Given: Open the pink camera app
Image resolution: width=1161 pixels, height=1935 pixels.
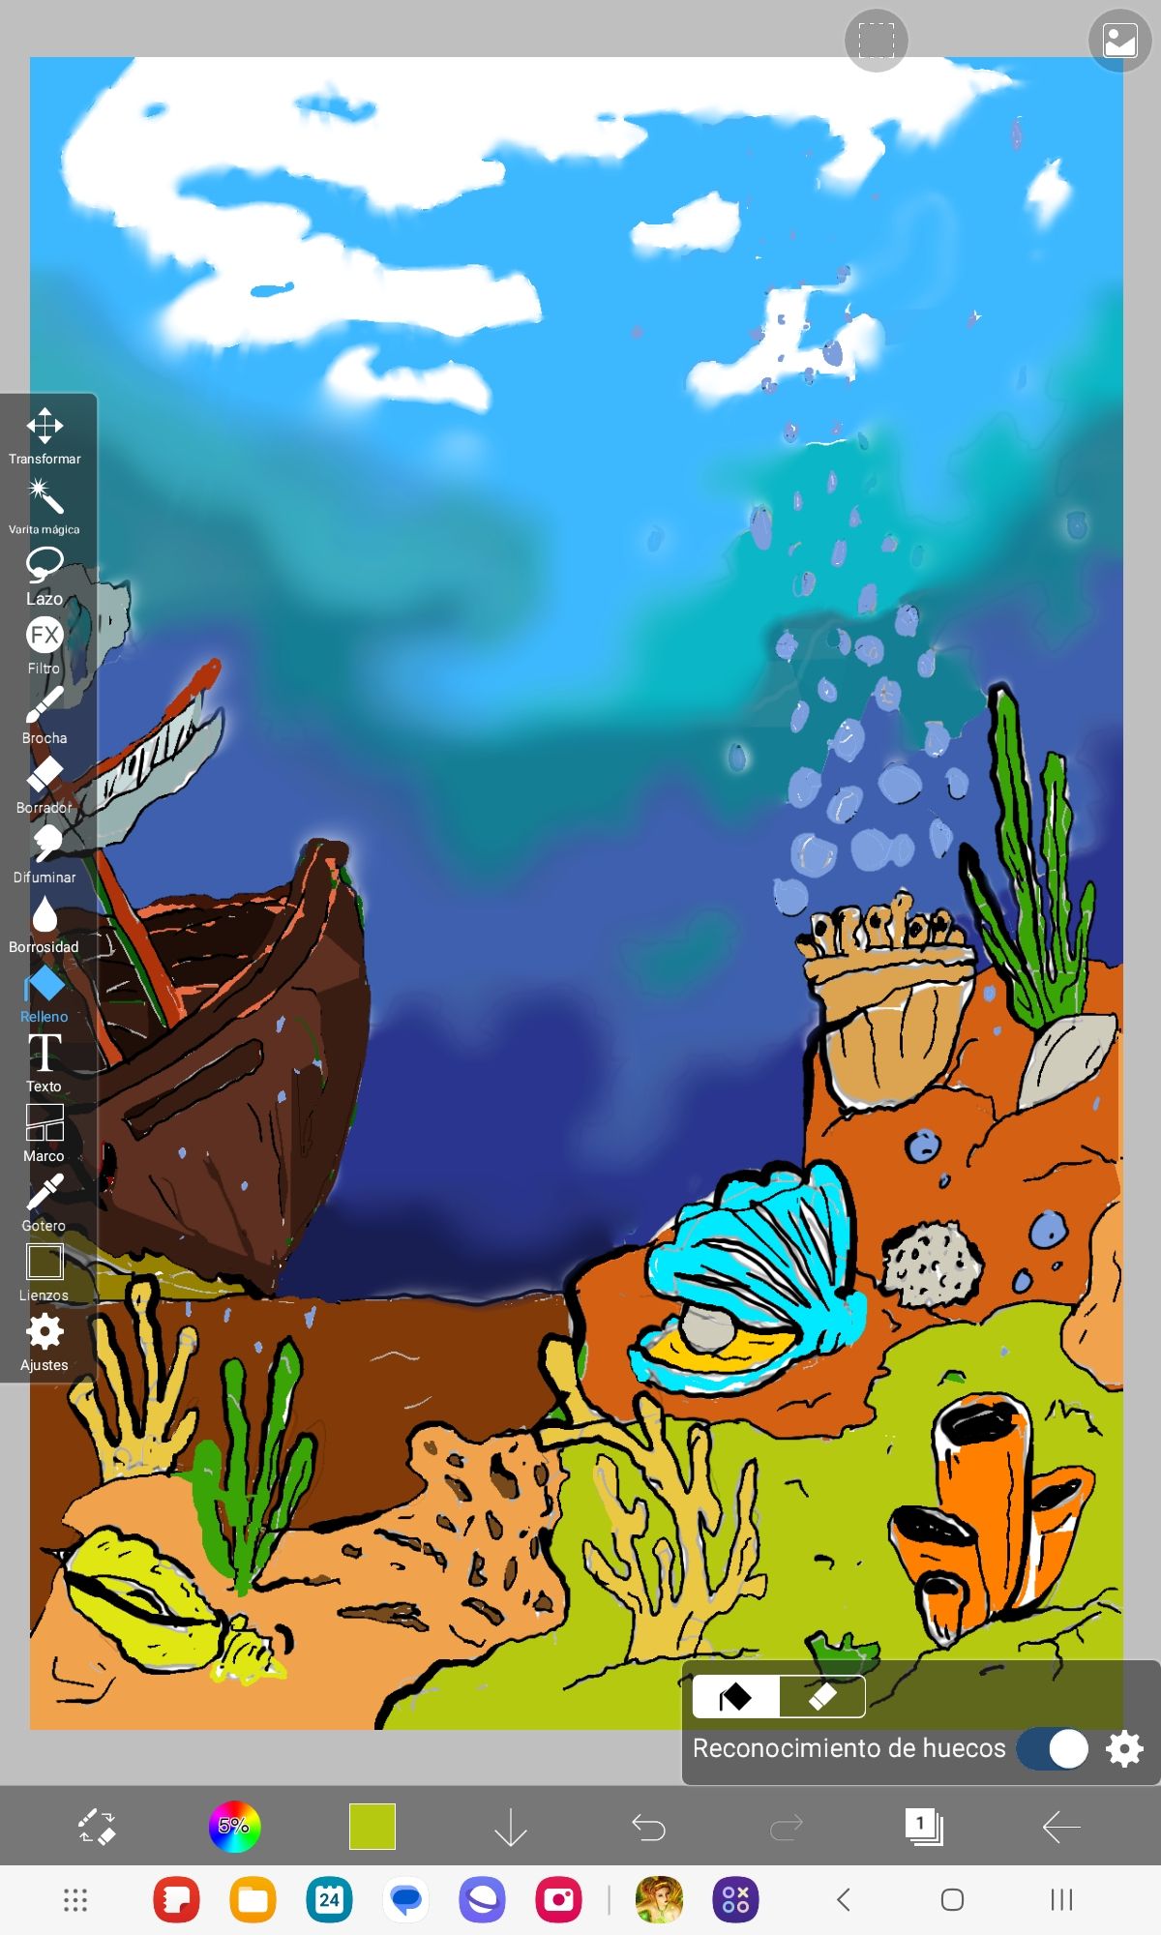Looking at the screenshot, I should [558, 1899].
